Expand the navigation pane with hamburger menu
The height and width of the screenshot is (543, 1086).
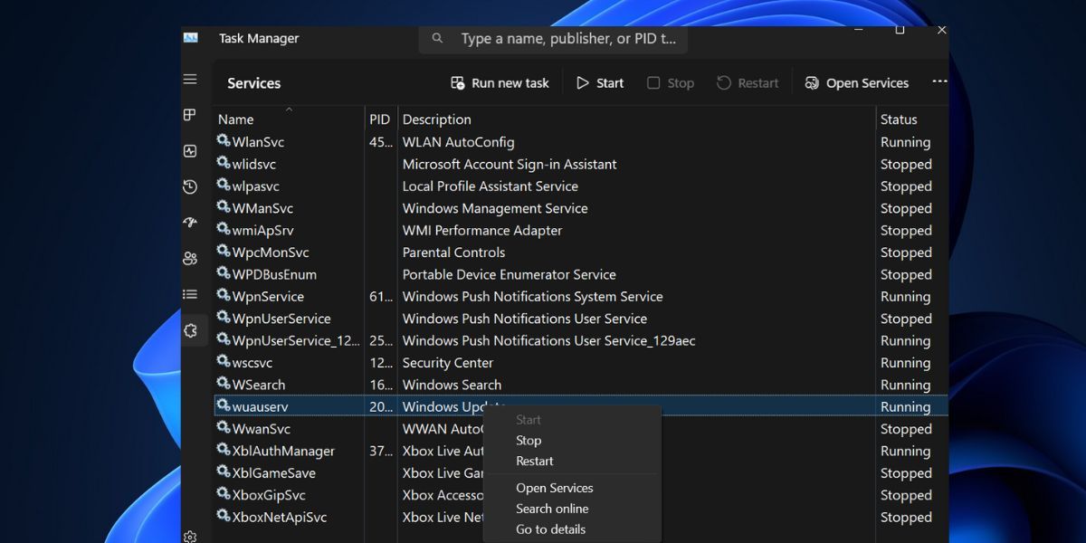pos(191,78)
